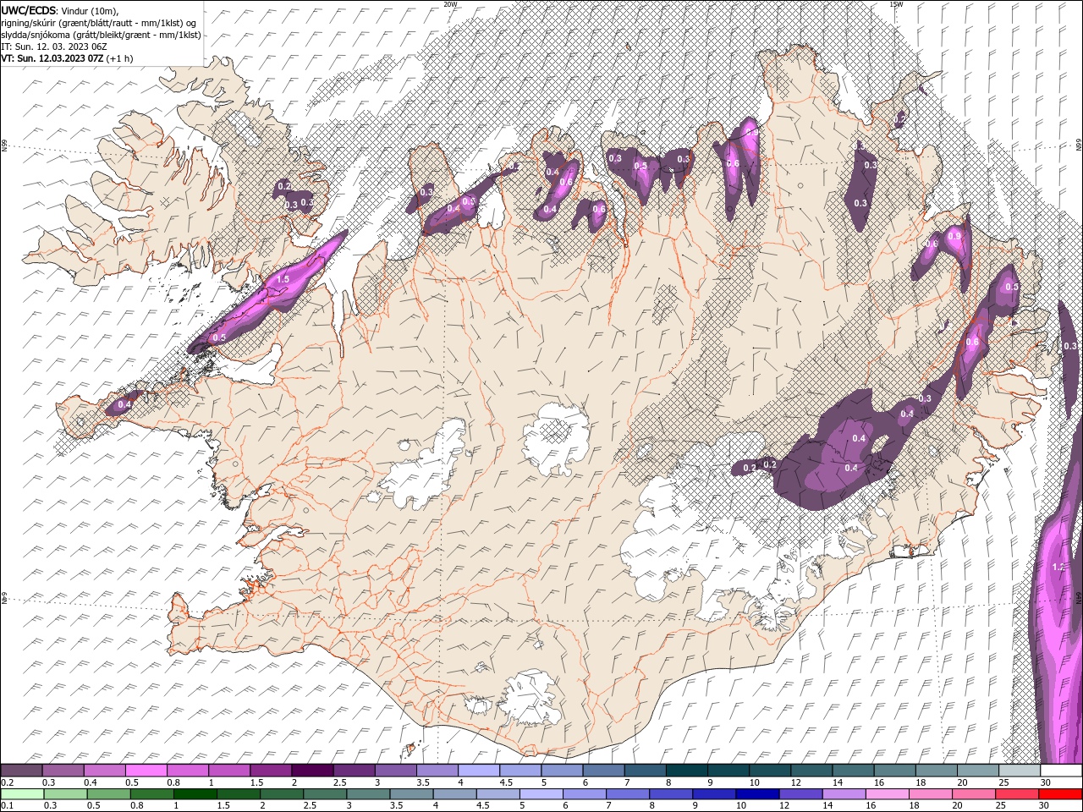Image resolution: width=1083 pixels, height=812 pixels.
Task: Pick the darkest purple 2–2.5 snow legend swatch
Action: [312, 771]
